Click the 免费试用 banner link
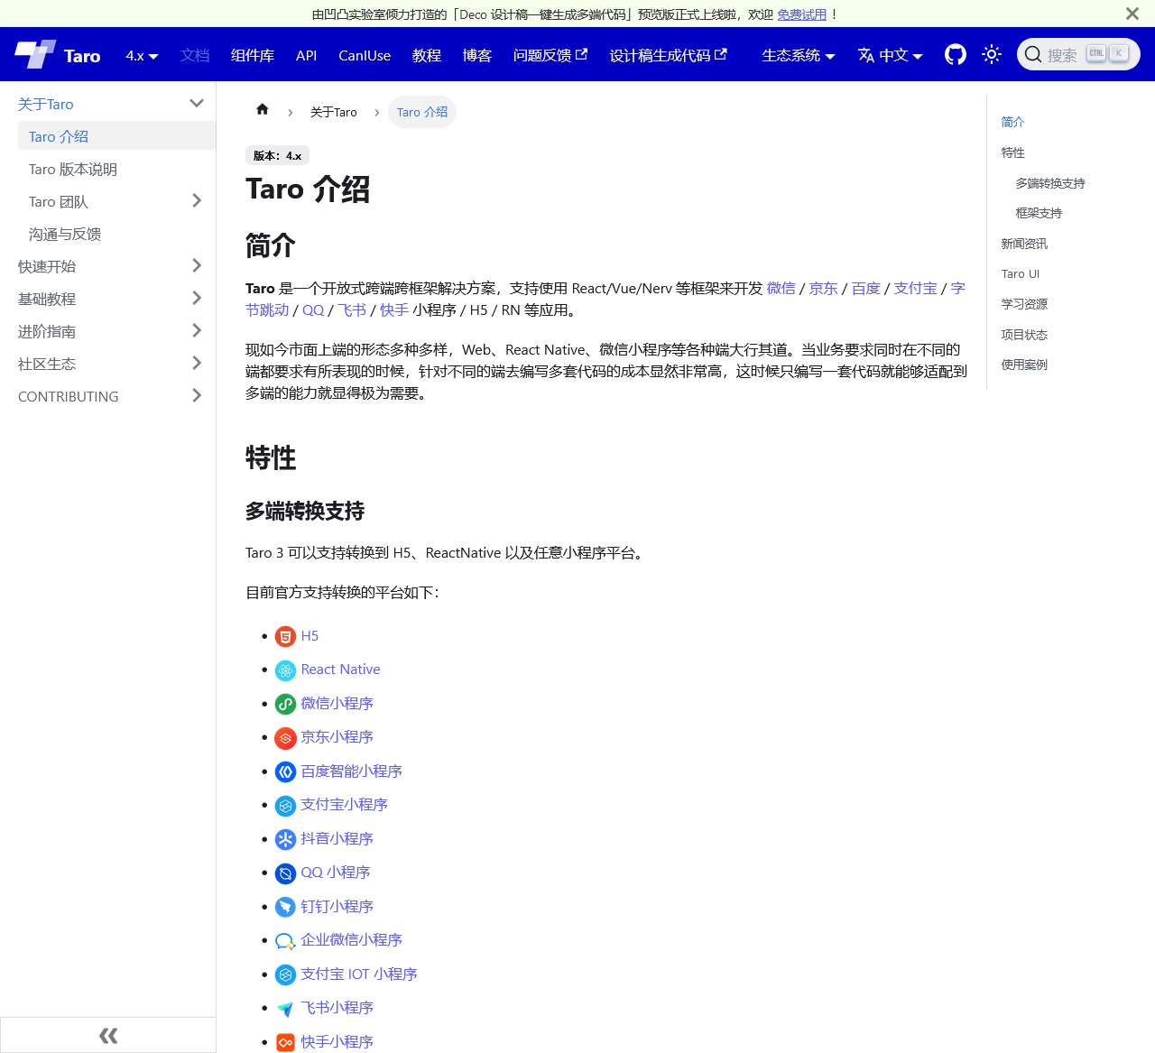The width and height of the screenshot is (1155, 1053). tap(802, 14)
